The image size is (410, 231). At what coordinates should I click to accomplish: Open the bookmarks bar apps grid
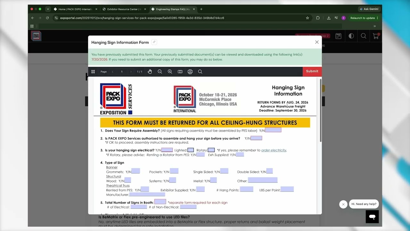[32, 26]
